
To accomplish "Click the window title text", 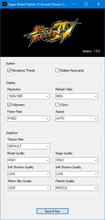I will (37, 4).
